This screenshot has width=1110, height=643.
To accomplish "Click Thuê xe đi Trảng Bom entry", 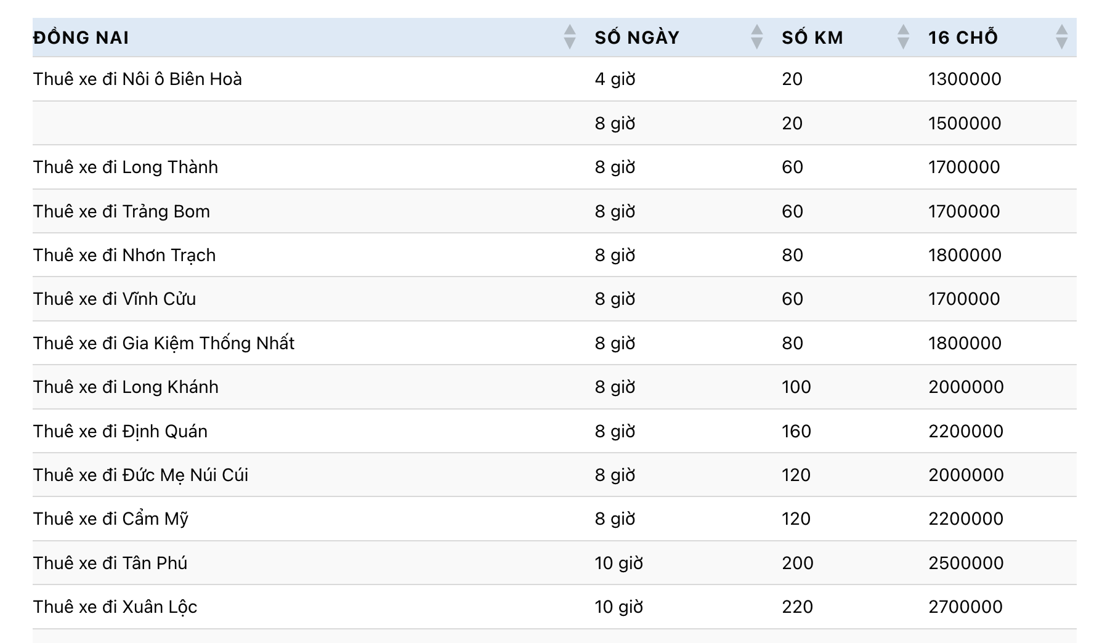I will coord(121,211).
